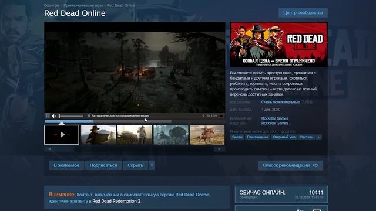Expand the dropdown arrow beside Скрыть
This screenshot has height=211, width=376.
click(x=152, y=165)
